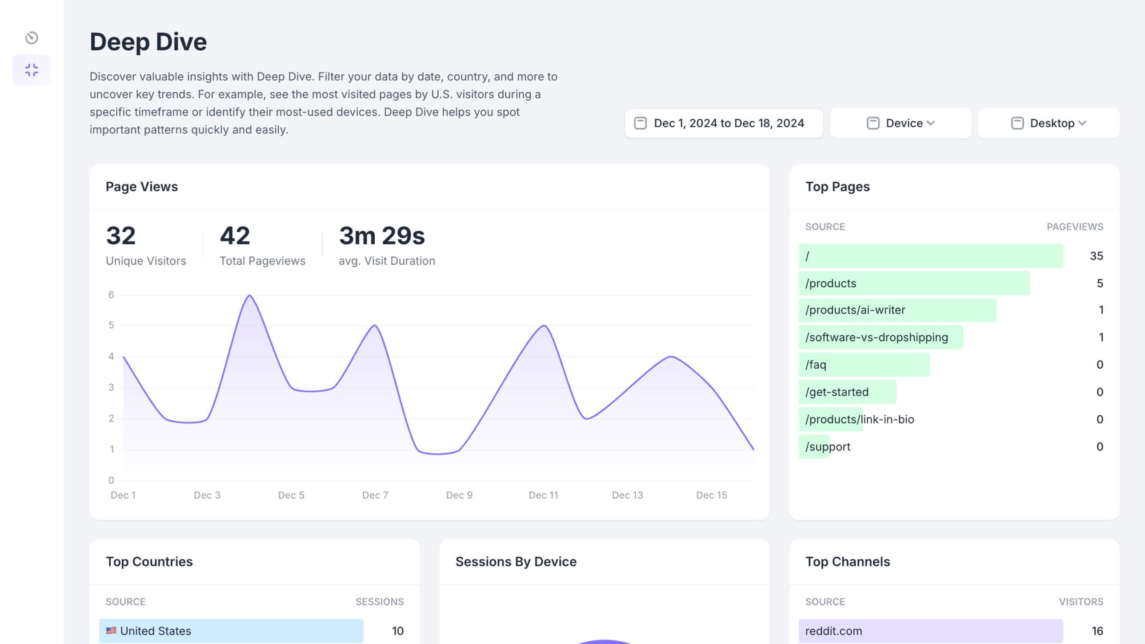Click the calendar icon in date range picker
The width and height of the screenshot is (1145, 644).
640,123
